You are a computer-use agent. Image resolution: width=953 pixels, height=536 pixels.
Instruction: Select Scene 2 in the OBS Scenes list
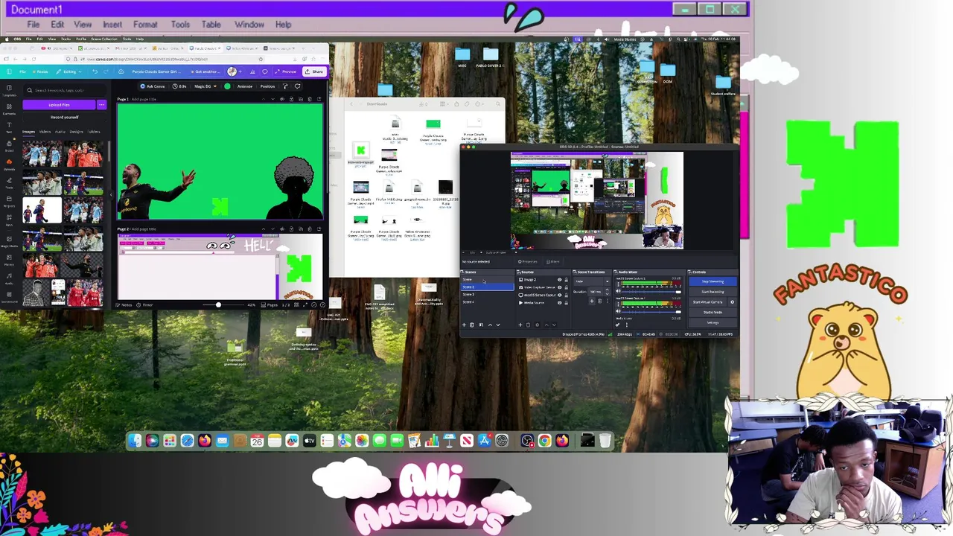pyautogui.click(x=488, y=287)
